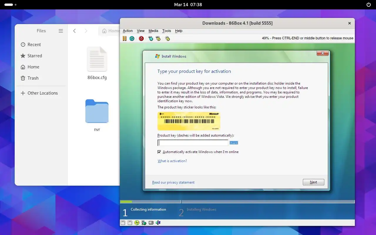Screen dimensions: 376x235
Task: Open the Help menu
Action: coord(179,31)
